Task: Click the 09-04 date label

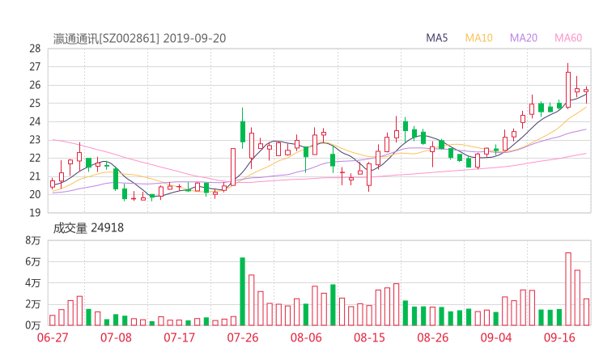Action: [x=496, y=337]
